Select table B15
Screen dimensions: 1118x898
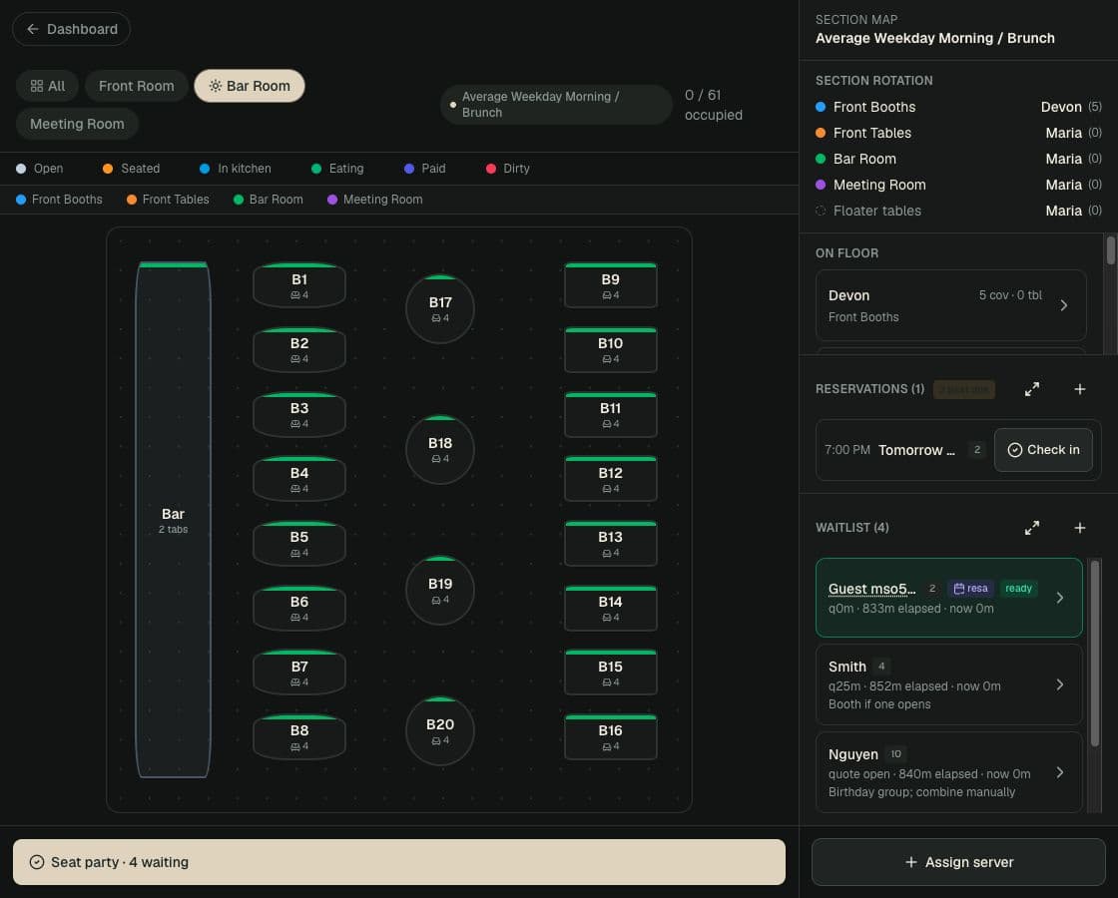[610, 673]
